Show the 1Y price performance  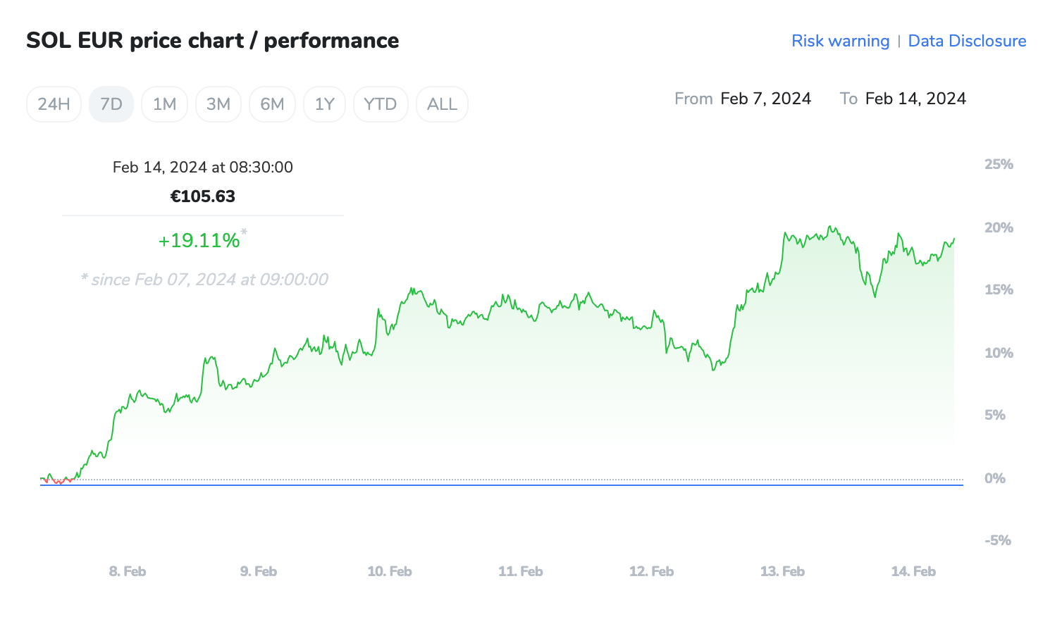click(x=324, y=104)
